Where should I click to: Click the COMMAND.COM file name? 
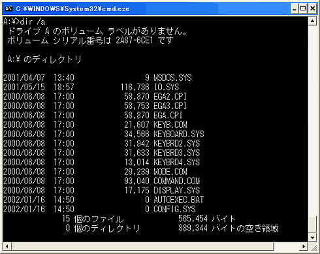[177, 181]
